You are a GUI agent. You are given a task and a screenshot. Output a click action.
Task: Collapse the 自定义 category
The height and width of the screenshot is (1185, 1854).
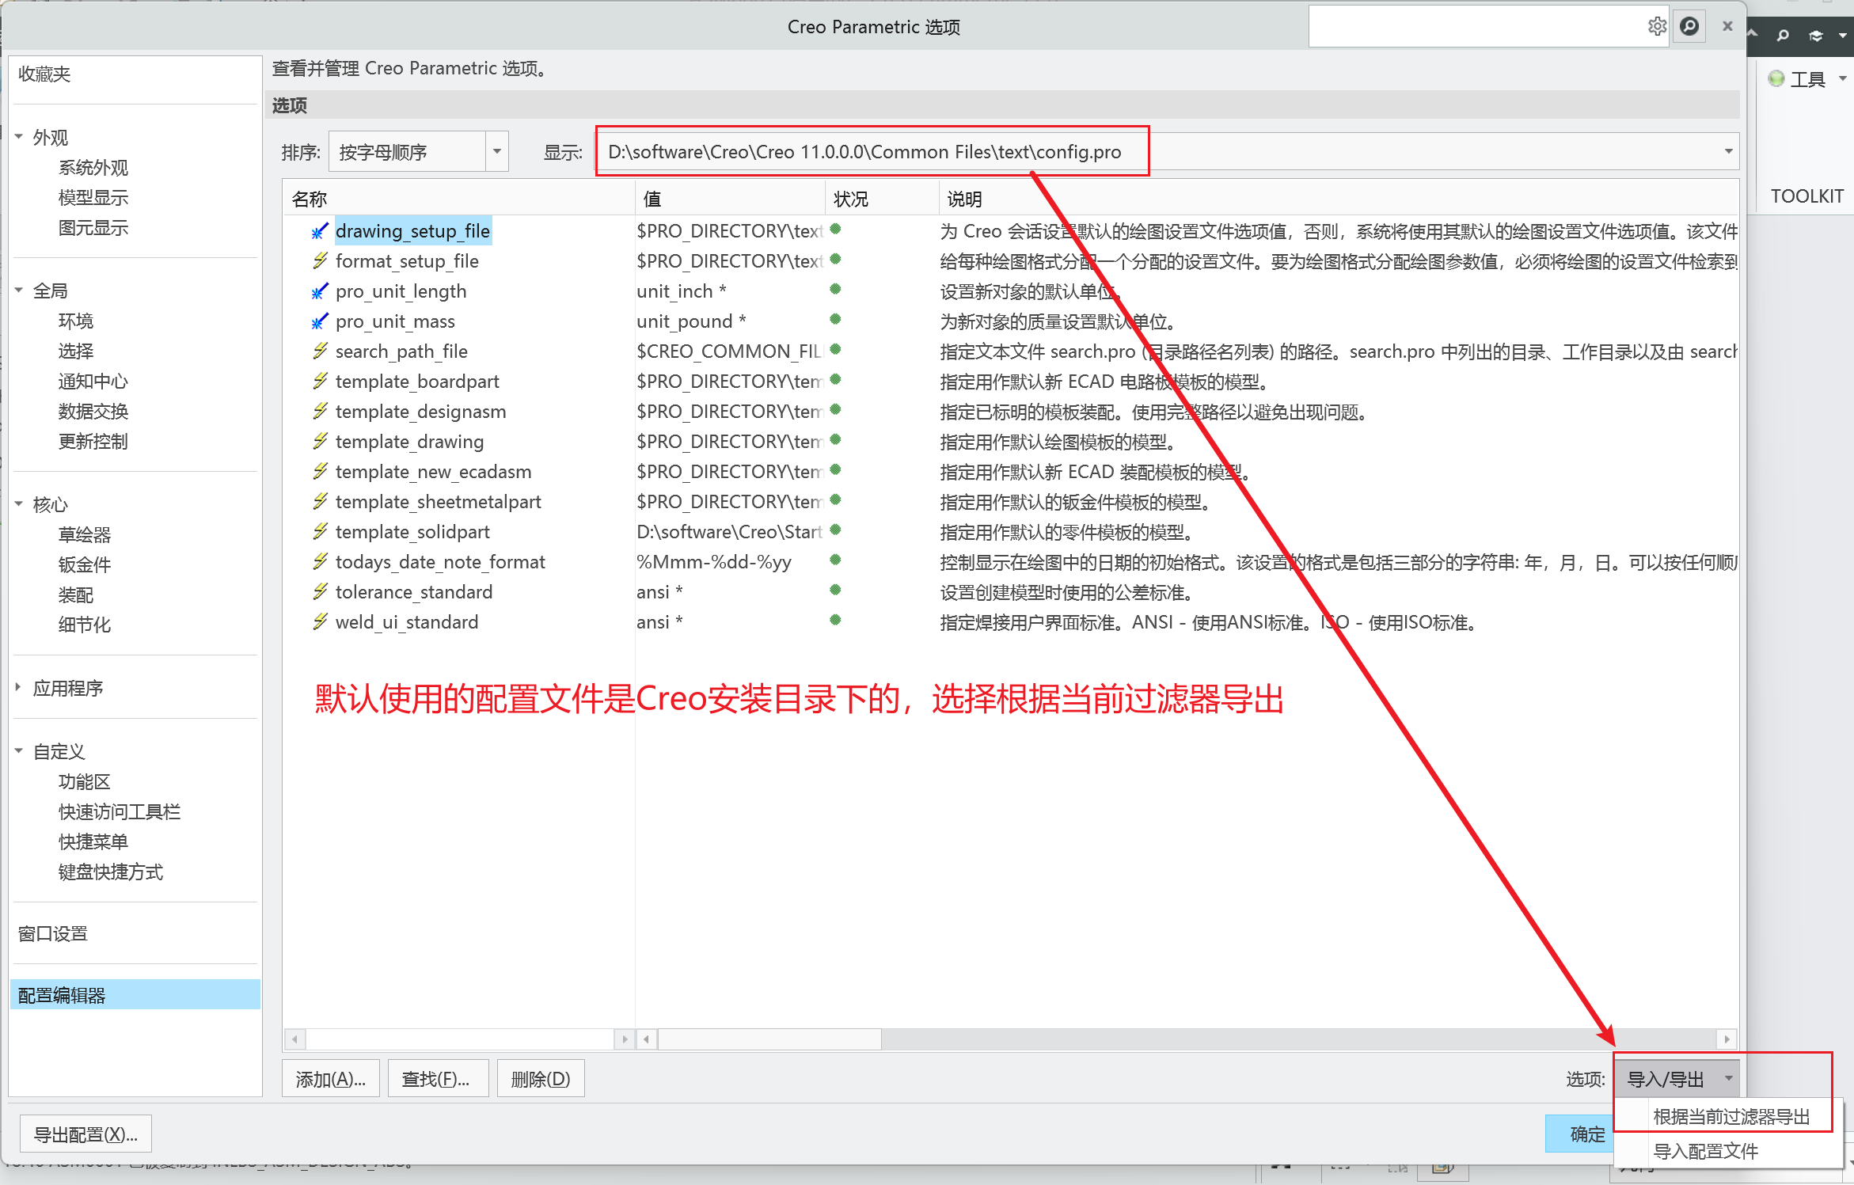pyautogui.click(x=19, y=751)
